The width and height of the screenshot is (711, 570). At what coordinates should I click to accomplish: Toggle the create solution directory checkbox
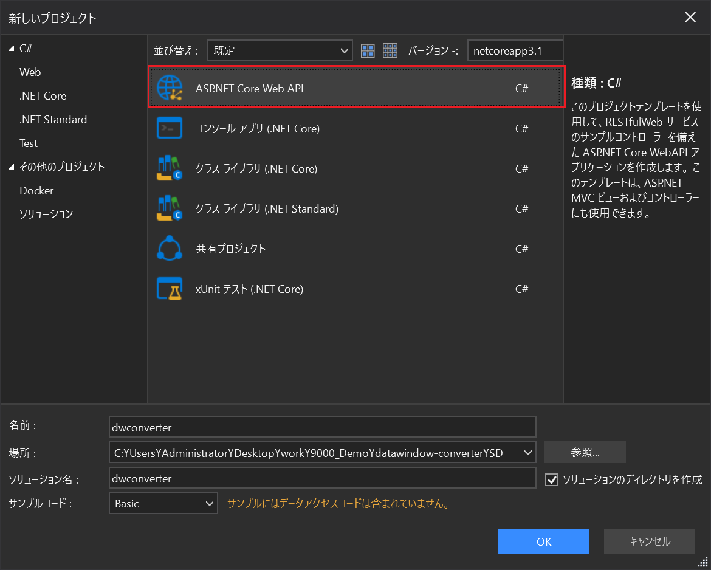coord(552,479)
